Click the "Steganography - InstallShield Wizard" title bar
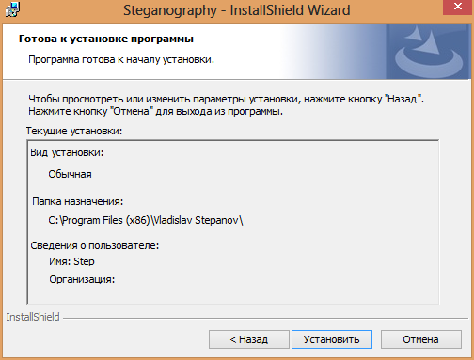The height and width of the screenshot is (360, 474). 236,10
